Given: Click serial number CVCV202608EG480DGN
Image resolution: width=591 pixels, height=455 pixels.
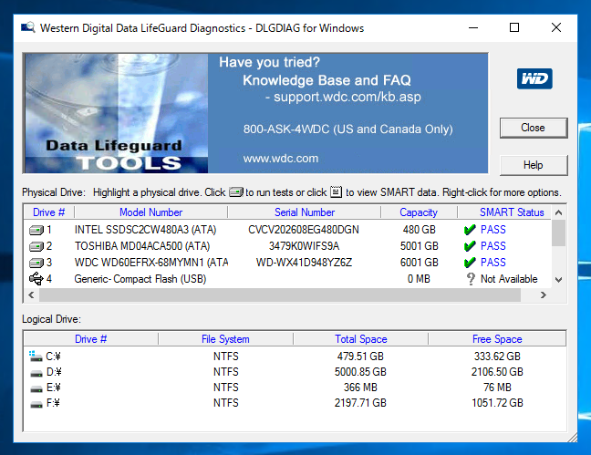Looking at the screenshot, I should pyautogui.click(x=304, y=230).
